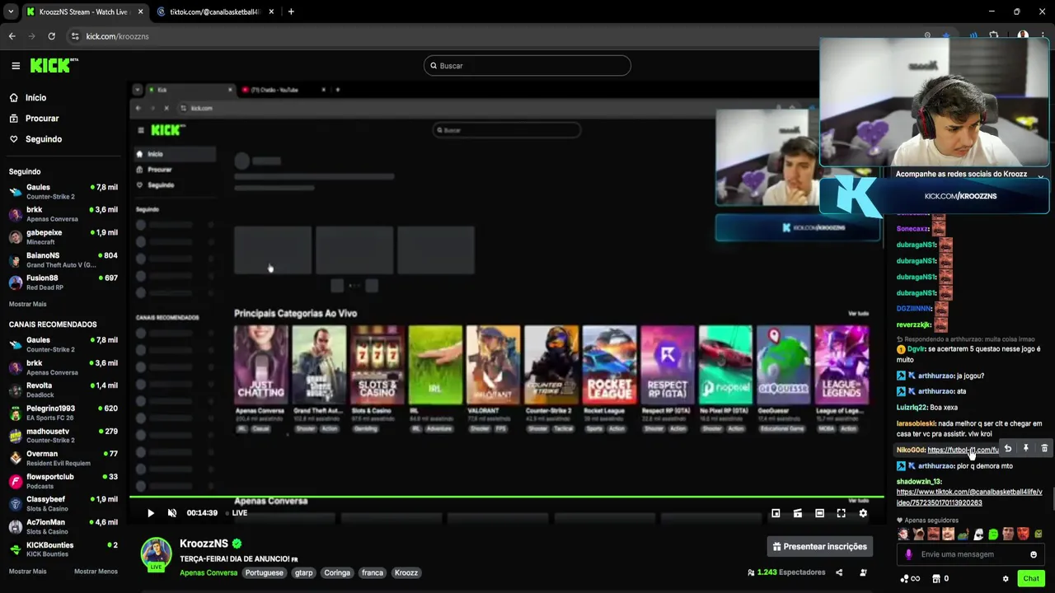
Task: Open Fusion88 channel in sidebar
Action: click(63, 282)
